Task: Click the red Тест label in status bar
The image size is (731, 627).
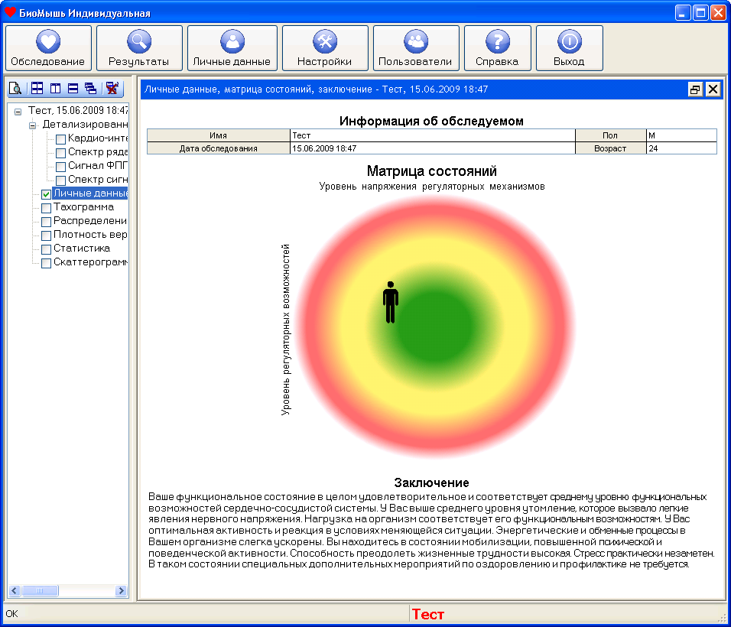Action: pos(428,615)
